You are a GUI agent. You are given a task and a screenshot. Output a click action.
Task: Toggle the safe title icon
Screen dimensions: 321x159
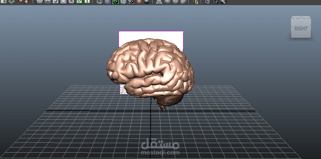tap(87, 2)
